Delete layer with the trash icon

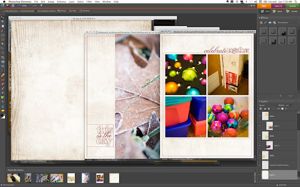[269, 109]
